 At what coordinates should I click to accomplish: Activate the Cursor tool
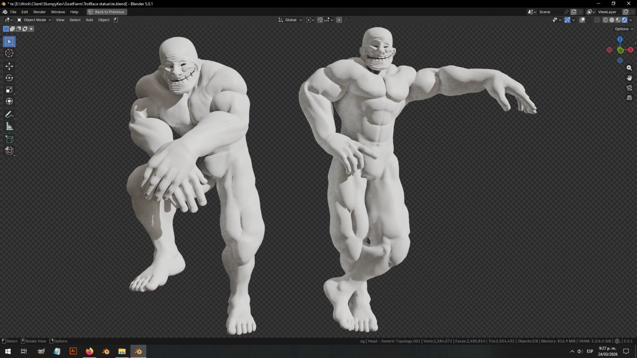pos(9,53)
